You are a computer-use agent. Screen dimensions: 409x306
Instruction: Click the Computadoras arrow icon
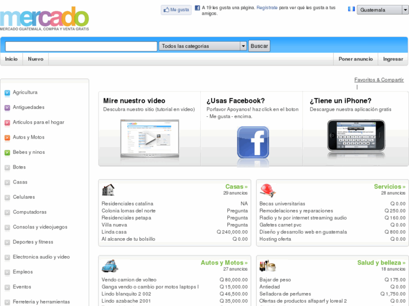point(7,212)
